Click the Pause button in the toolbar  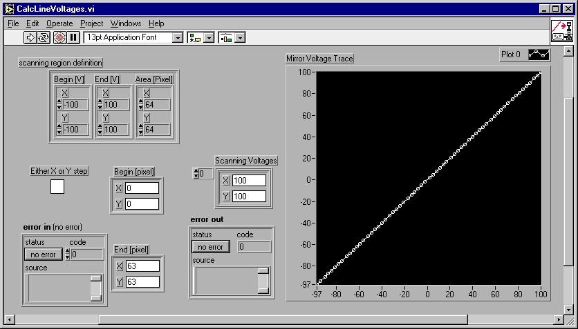click(x=73, y=37)
